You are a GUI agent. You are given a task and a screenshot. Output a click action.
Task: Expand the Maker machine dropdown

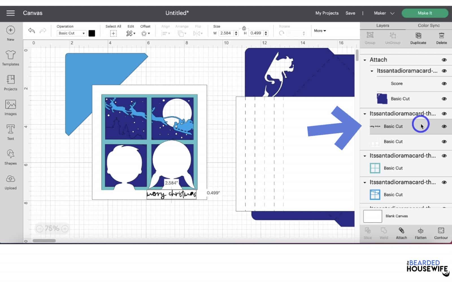pyautogui.click(x=384, y=13)
